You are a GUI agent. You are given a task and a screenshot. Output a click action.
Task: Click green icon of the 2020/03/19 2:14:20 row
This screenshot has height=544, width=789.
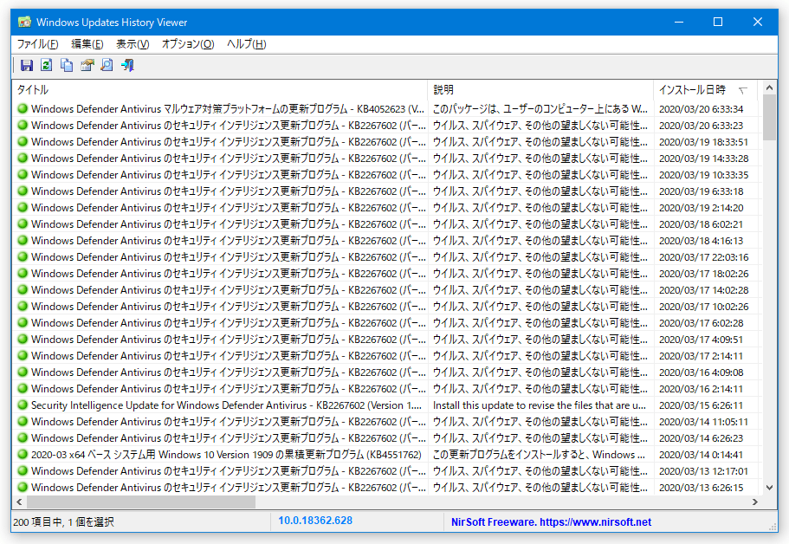click(23, 207)
